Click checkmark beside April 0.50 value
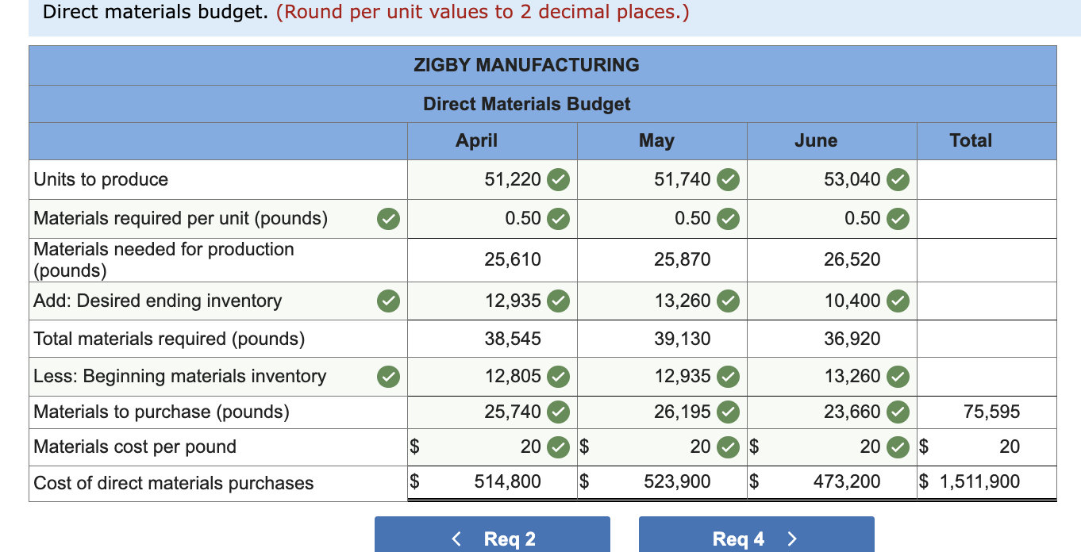Image resolution: width=1081 pixels, height=552 pixels. point(559,218)
